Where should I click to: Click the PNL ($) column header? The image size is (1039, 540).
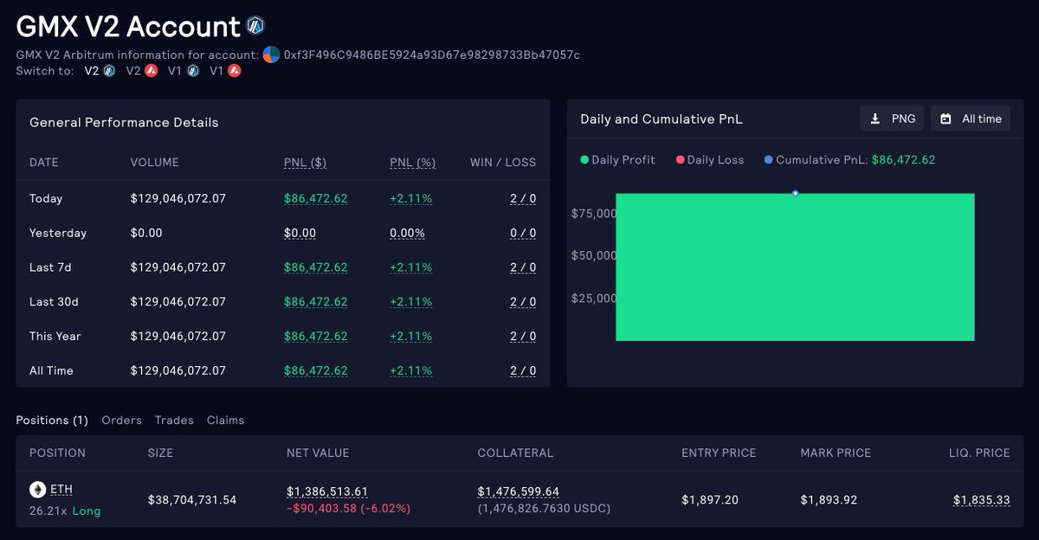[305, 163]
